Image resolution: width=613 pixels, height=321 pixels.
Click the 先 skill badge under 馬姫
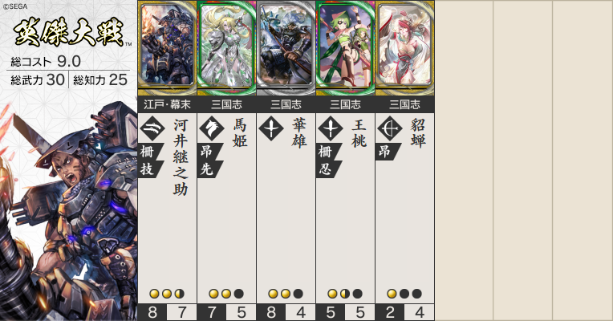pos(209,169)
